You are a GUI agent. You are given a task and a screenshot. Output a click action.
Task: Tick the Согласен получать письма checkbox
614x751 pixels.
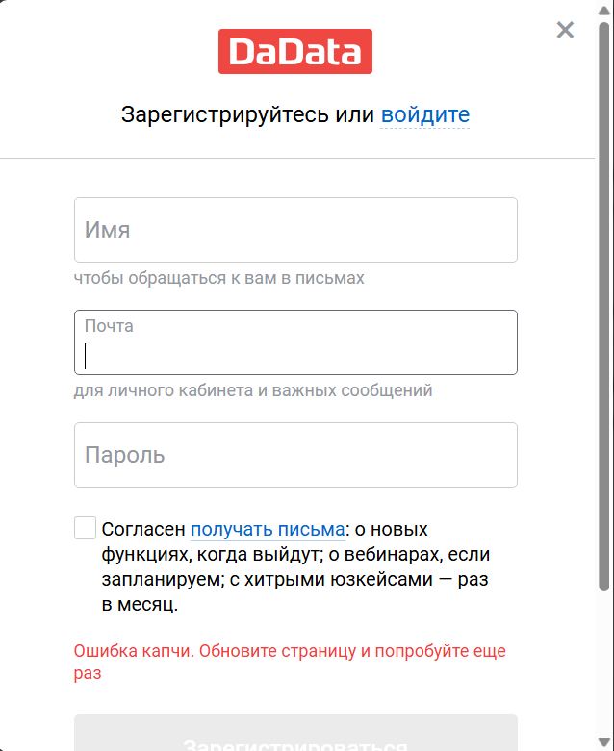tap(86, 528)
